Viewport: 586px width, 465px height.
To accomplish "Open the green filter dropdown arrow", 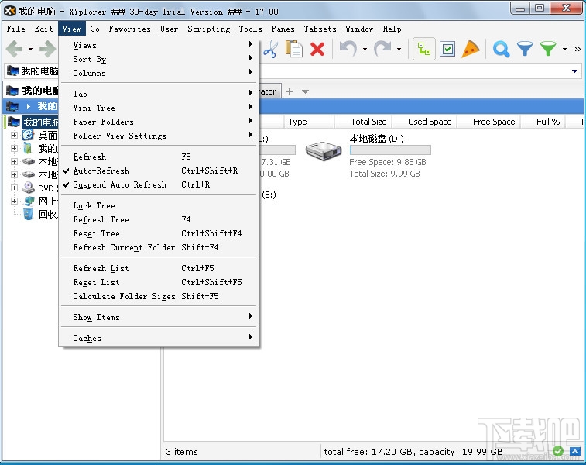I will click(564, 49).
